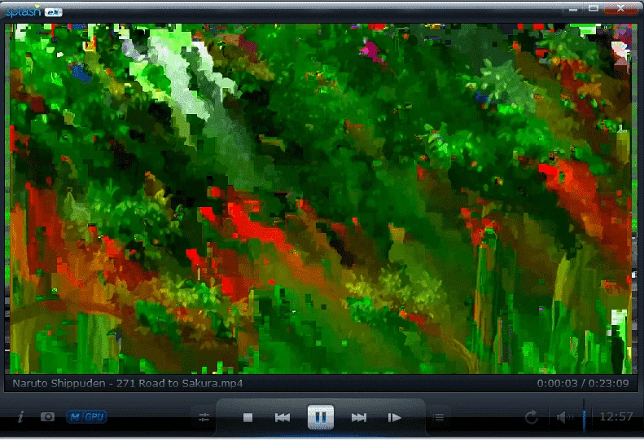Click the file name Naruto Shippuden title
The image size is (644, 440).
click(127, 383)
